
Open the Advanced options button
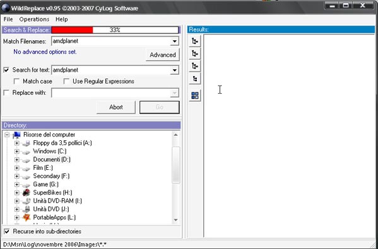pyautogui.click(x=163, y=55)
